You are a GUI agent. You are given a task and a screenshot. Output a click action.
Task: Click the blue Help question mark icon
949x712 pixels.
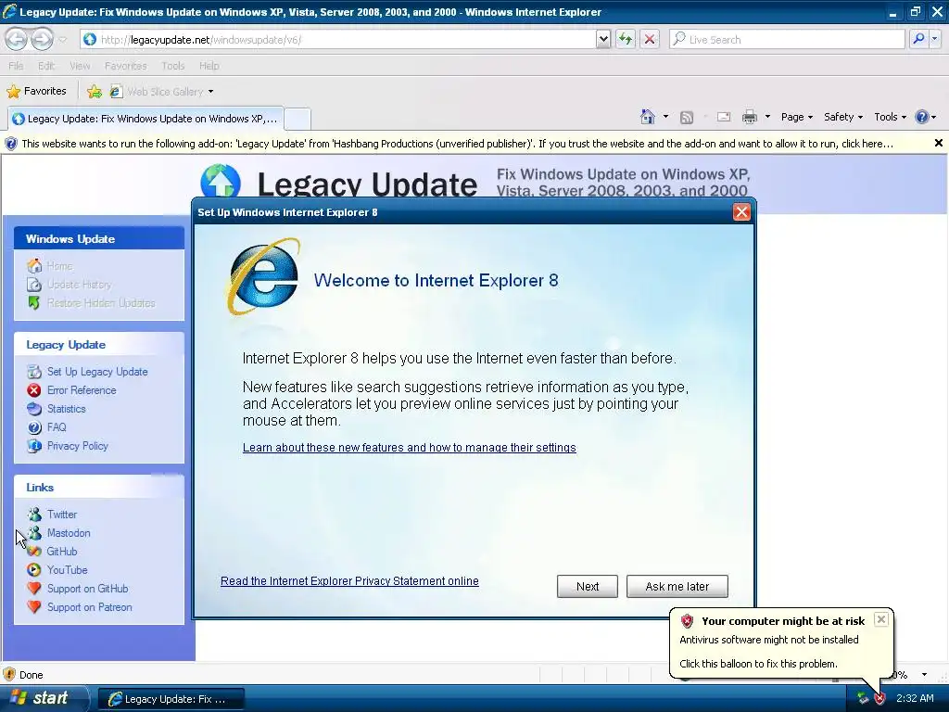(x=921, y=117)
